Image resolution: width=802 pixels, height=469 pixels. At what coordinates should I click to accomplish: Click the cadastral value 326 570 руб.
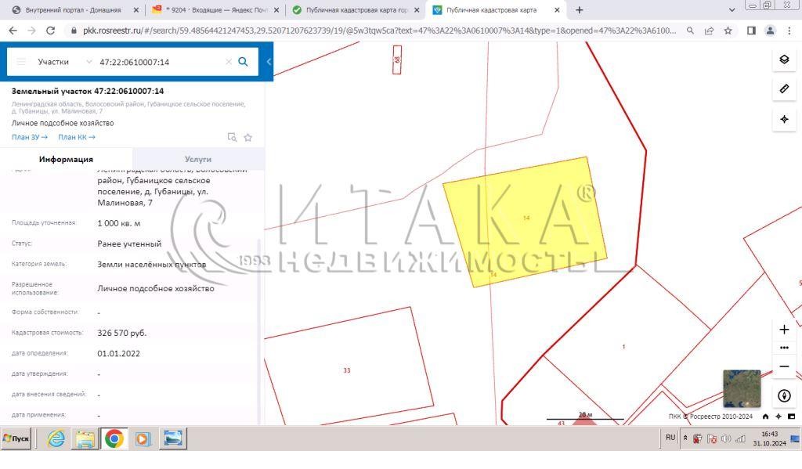[x=121, y=333]
